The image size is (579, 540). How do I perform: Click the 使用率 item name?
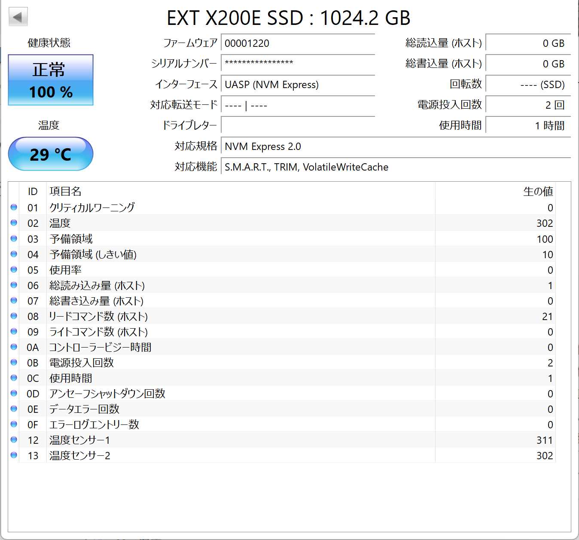pos(65,270)
